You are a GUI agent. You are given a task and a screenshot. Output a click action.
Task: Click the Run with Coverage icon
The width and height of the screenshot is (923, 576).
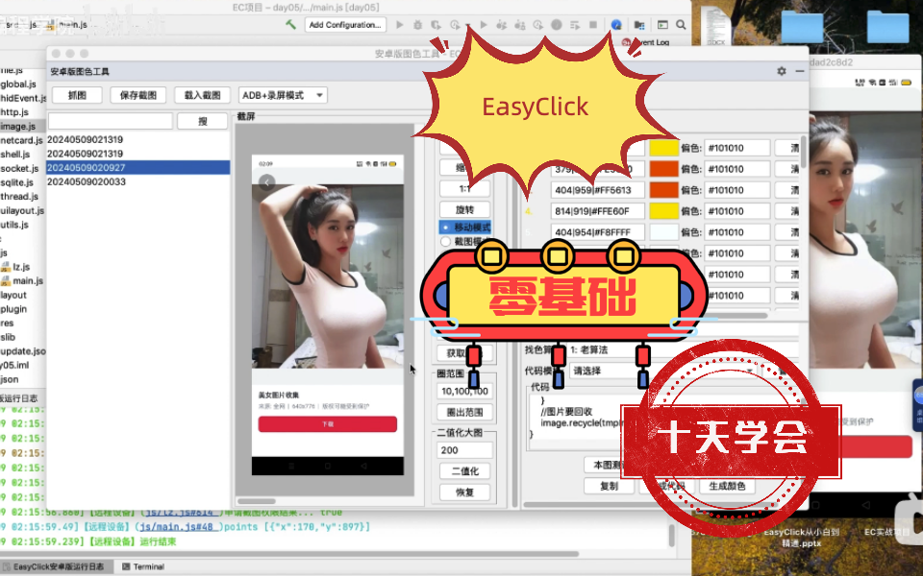[x=436, y=25]
